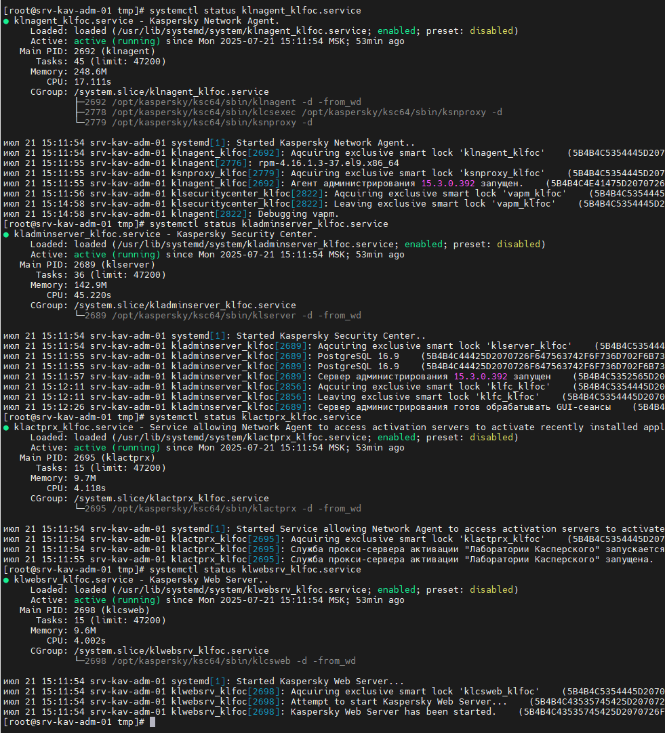The image size is (665, 733).
Task: Click the value 'CPU: 45.220s'
Action: (x=79, y=295)
